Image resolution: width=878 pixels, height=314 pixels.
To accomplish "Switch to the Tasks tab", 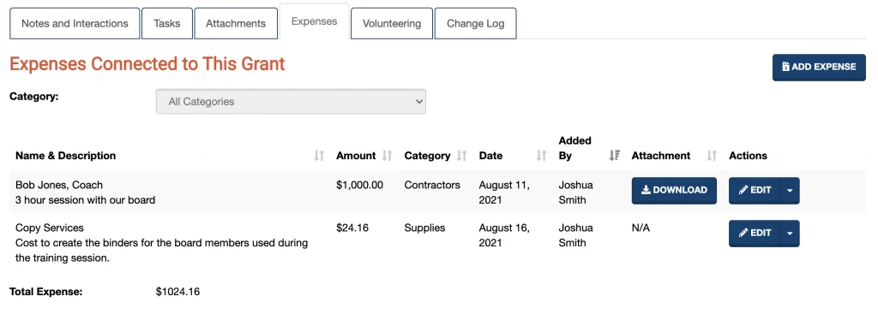I will point(167,23).
